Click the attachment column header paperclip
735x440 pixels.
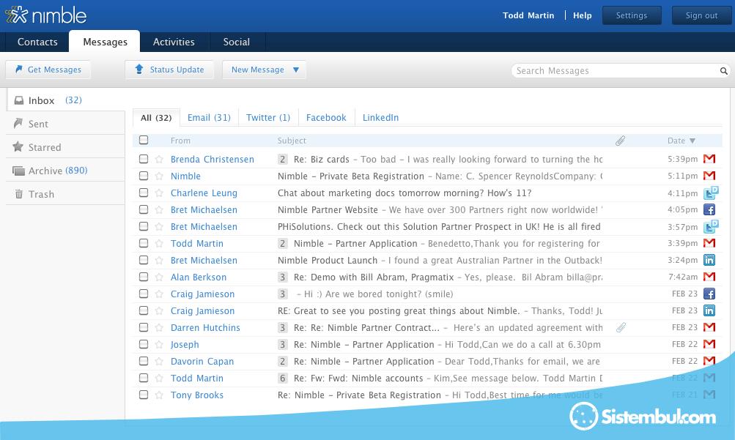(620, 141)
